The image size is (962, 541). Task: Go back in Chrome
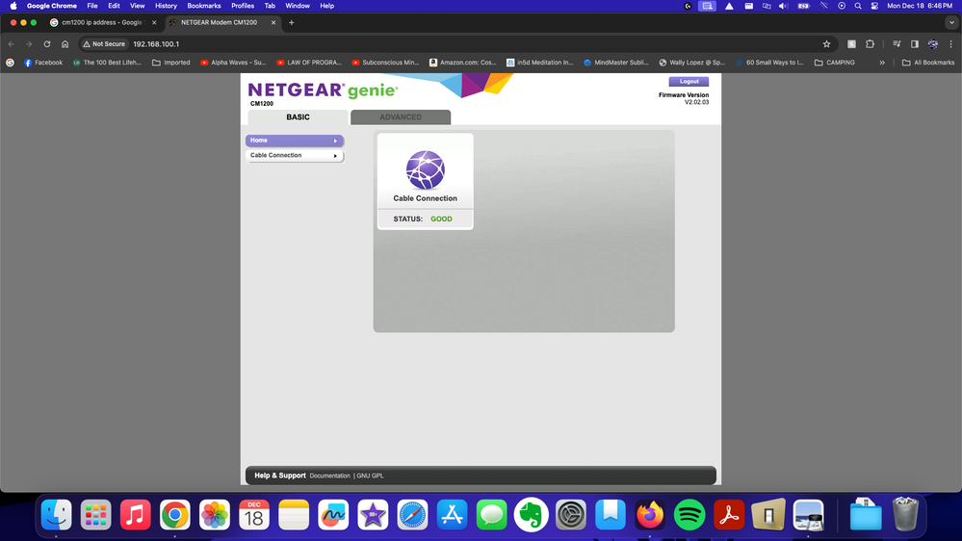tap(11, 44)
